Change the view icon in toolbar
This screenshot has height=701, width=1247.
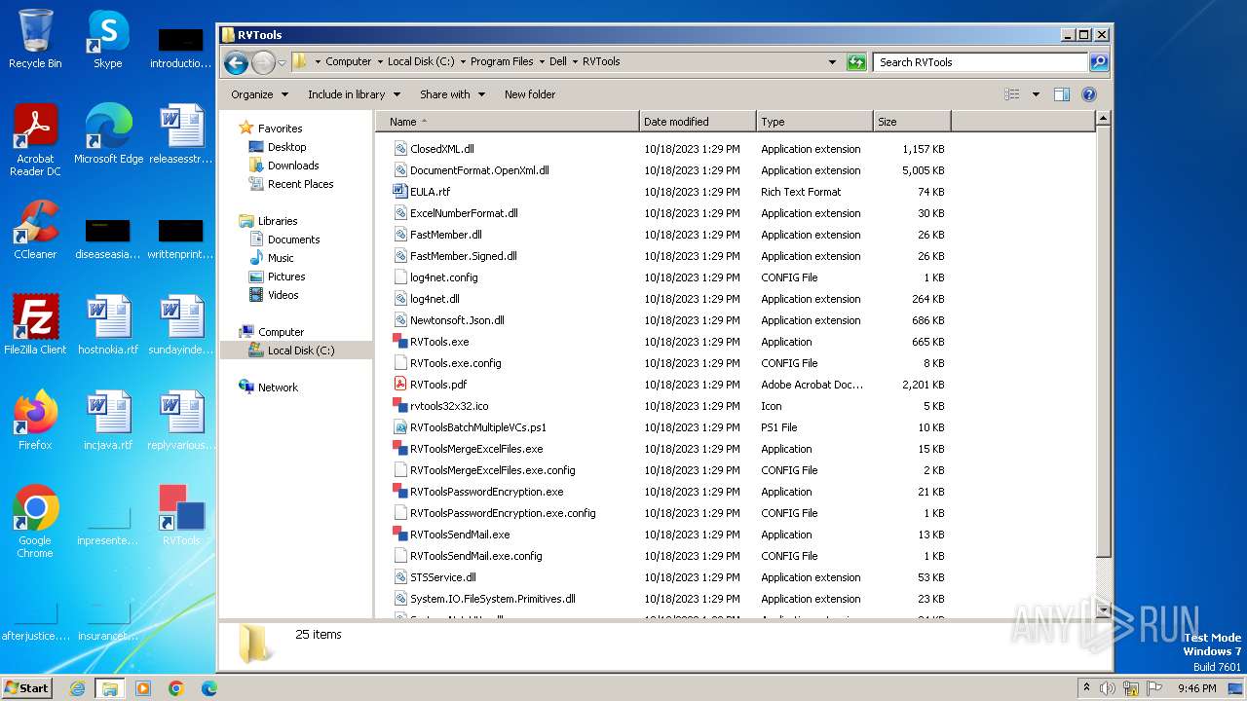point(1012,94)
